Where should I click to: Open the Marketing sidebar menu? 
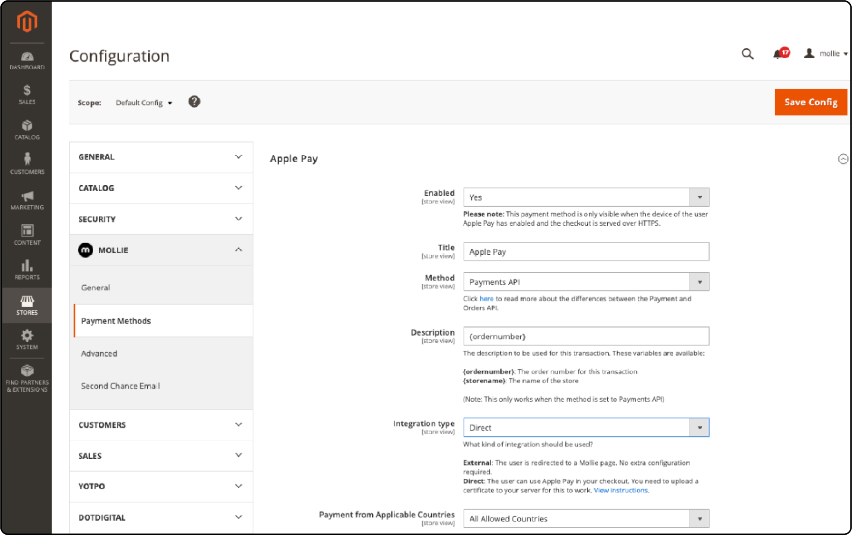tap(27, 200)
